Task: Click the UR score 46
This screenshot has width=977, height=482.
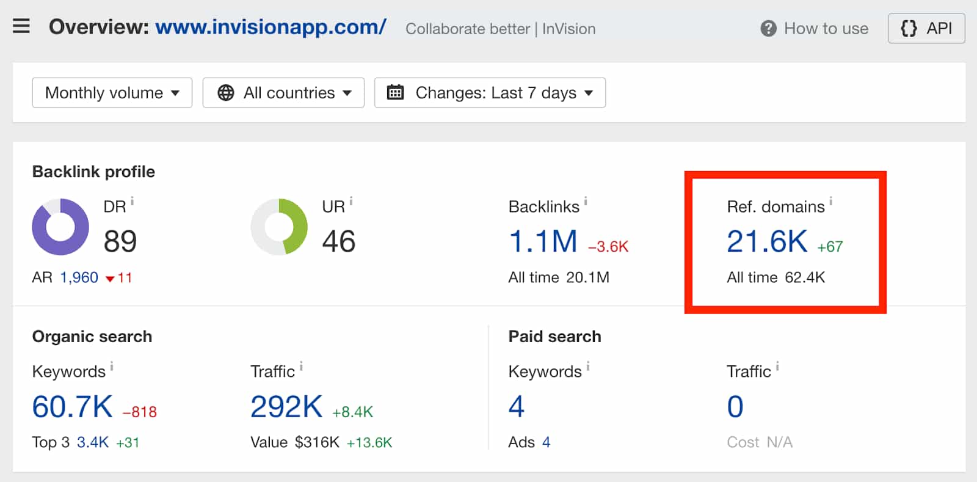Action: pyautogui.click(x=339, y=241)
